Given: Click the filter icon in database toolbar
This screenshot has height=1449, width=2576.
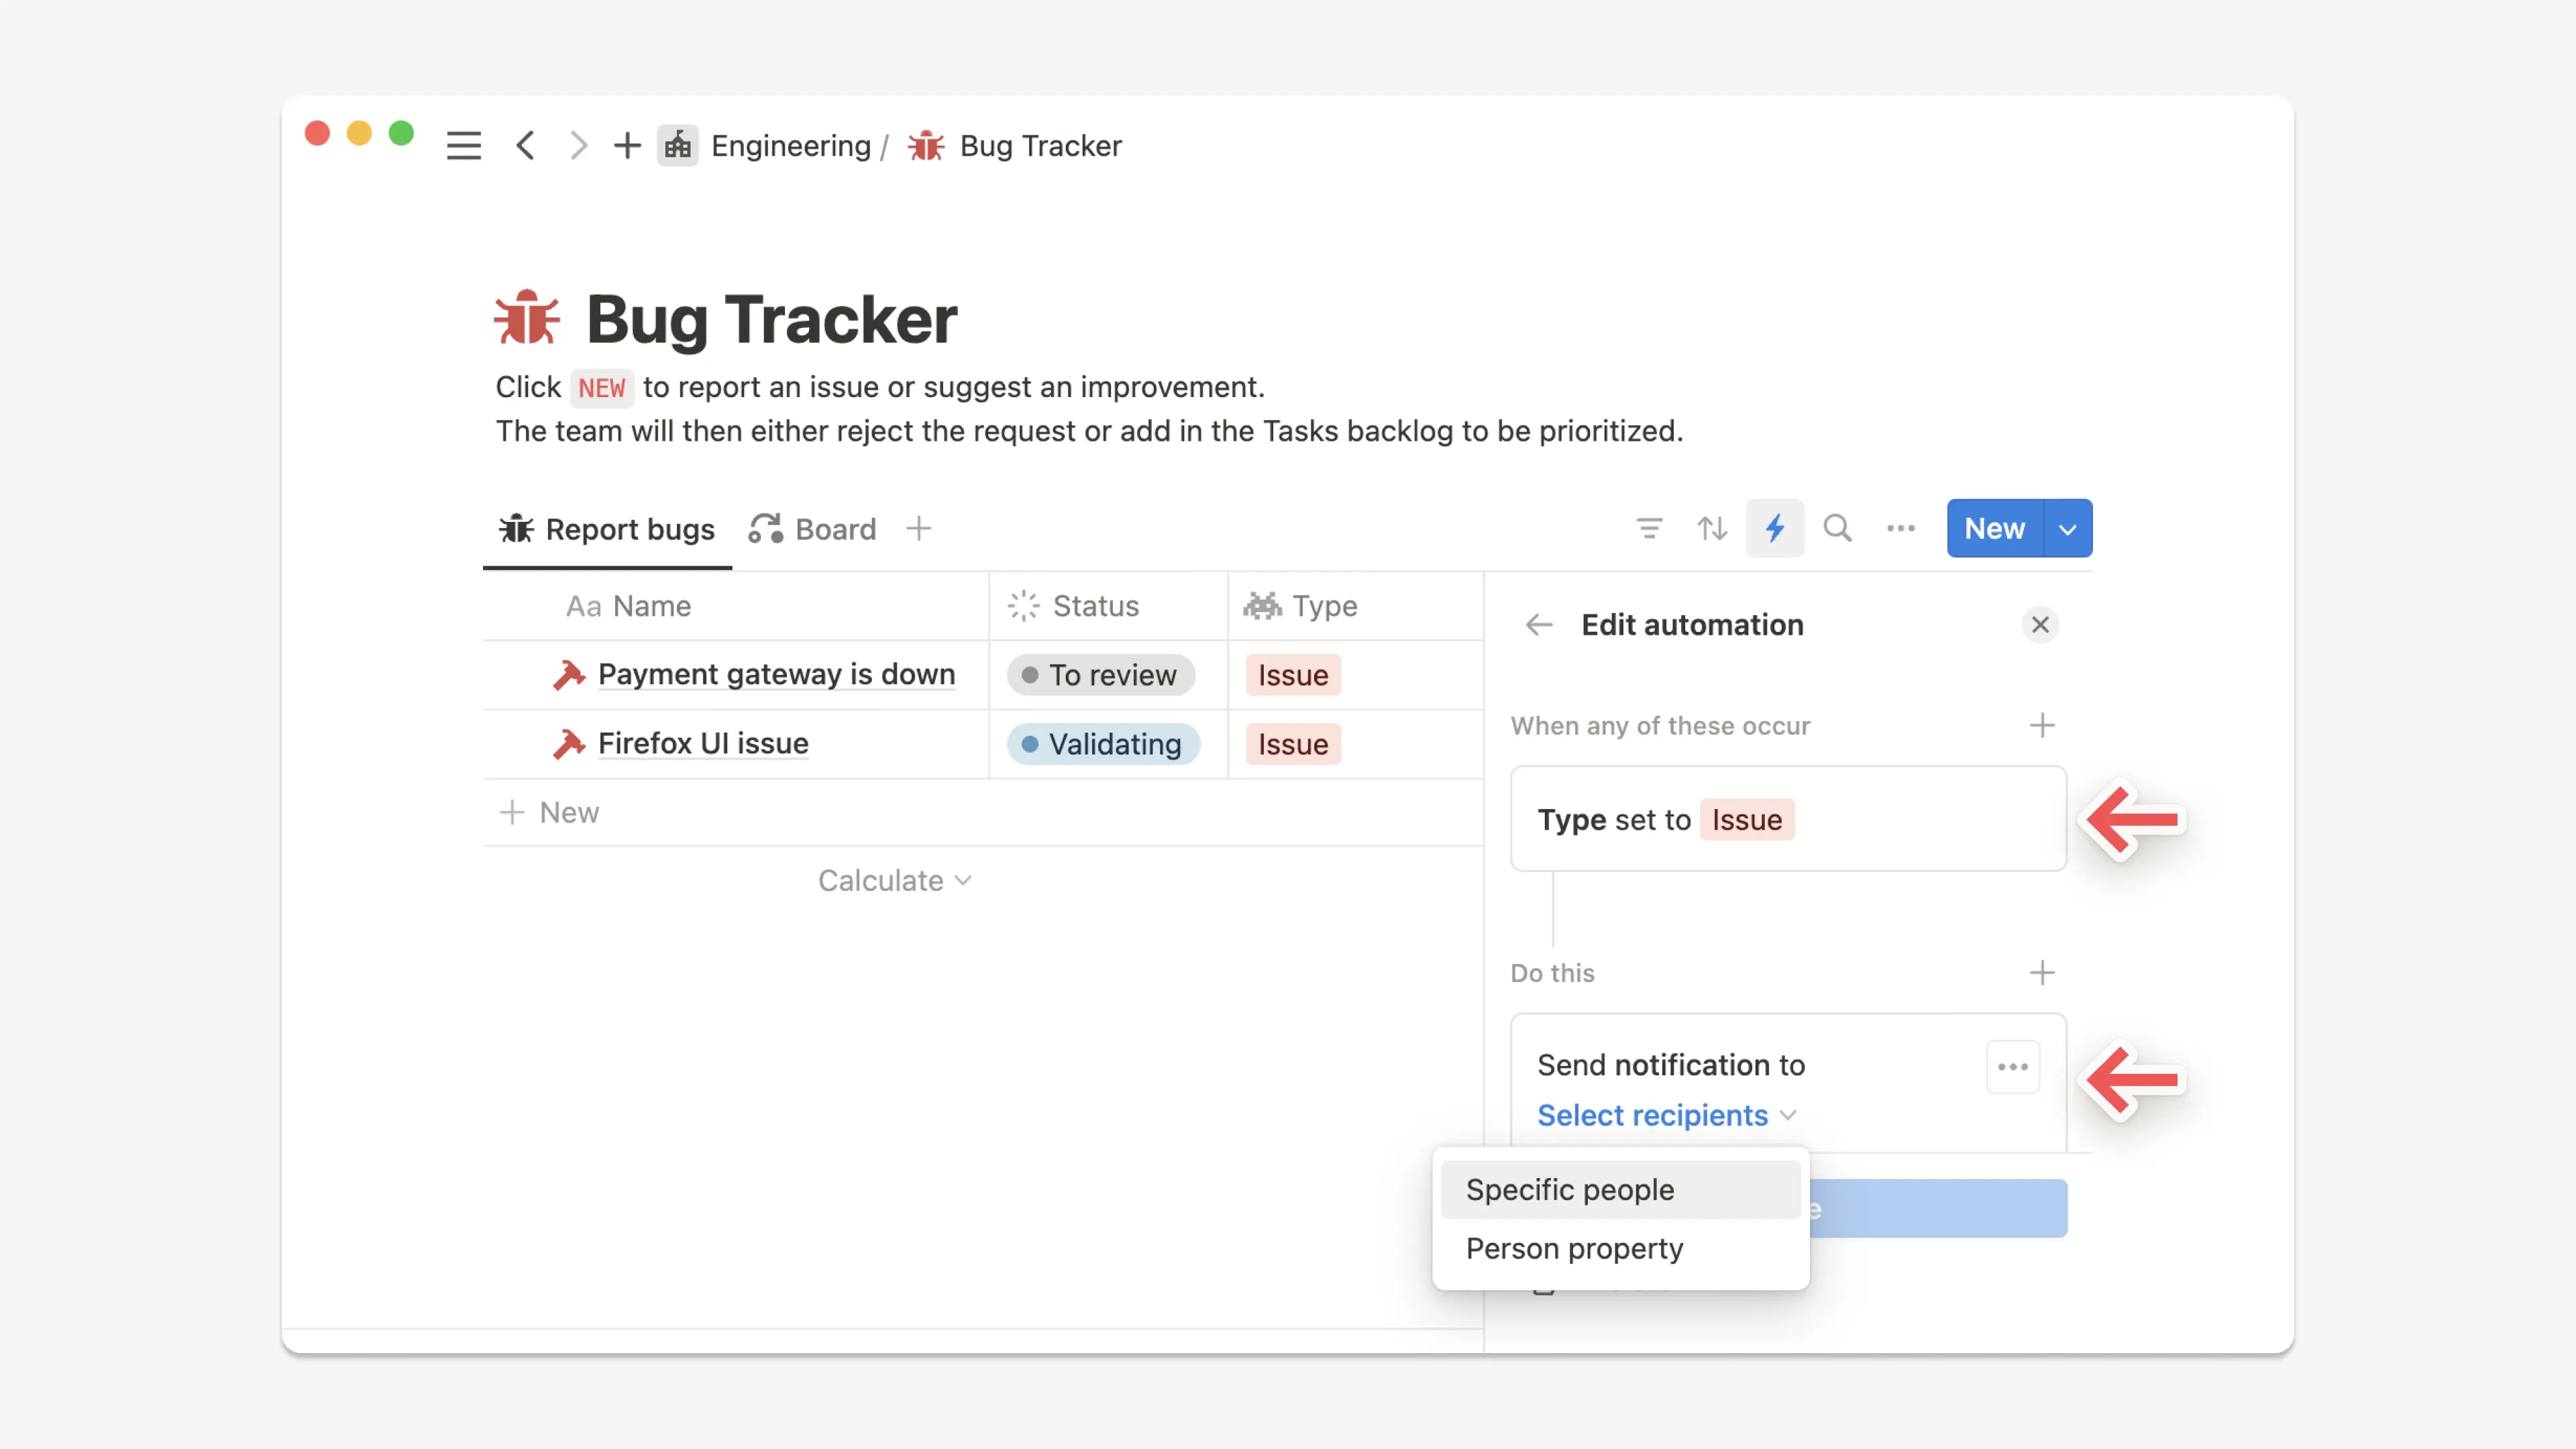Looking at the screenshot, I should tap(1649, 528).
